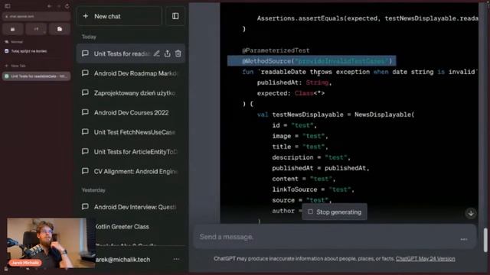Click 'val testNewsDisplayable' code line

(335, 115)
